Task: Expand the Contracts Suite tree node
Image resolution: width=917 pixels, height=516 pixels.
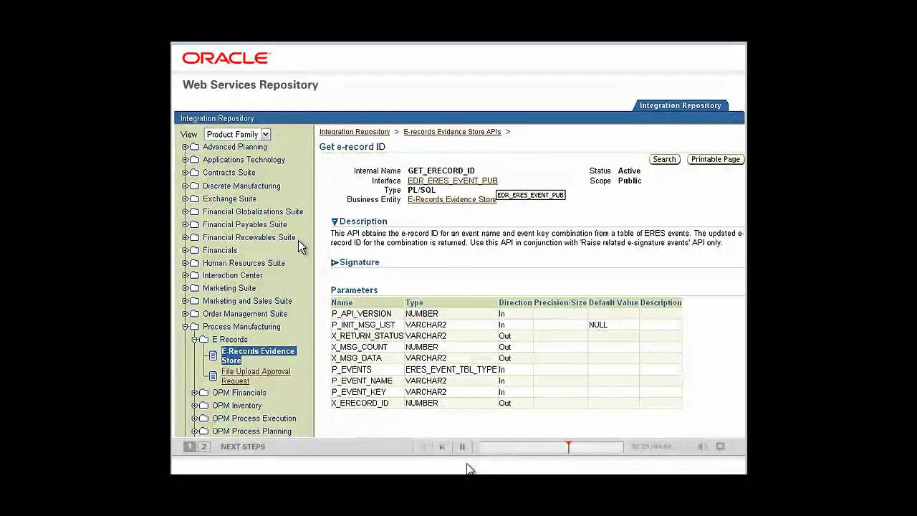Action: click(x=185, y=173)
